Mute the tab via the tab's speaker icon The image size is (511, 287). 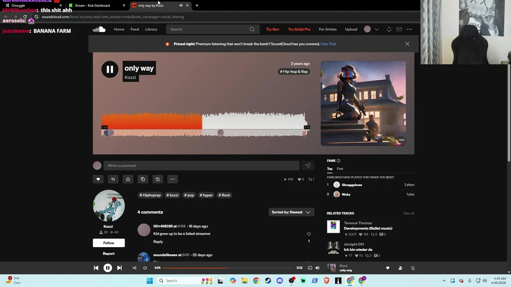(181, 5)
